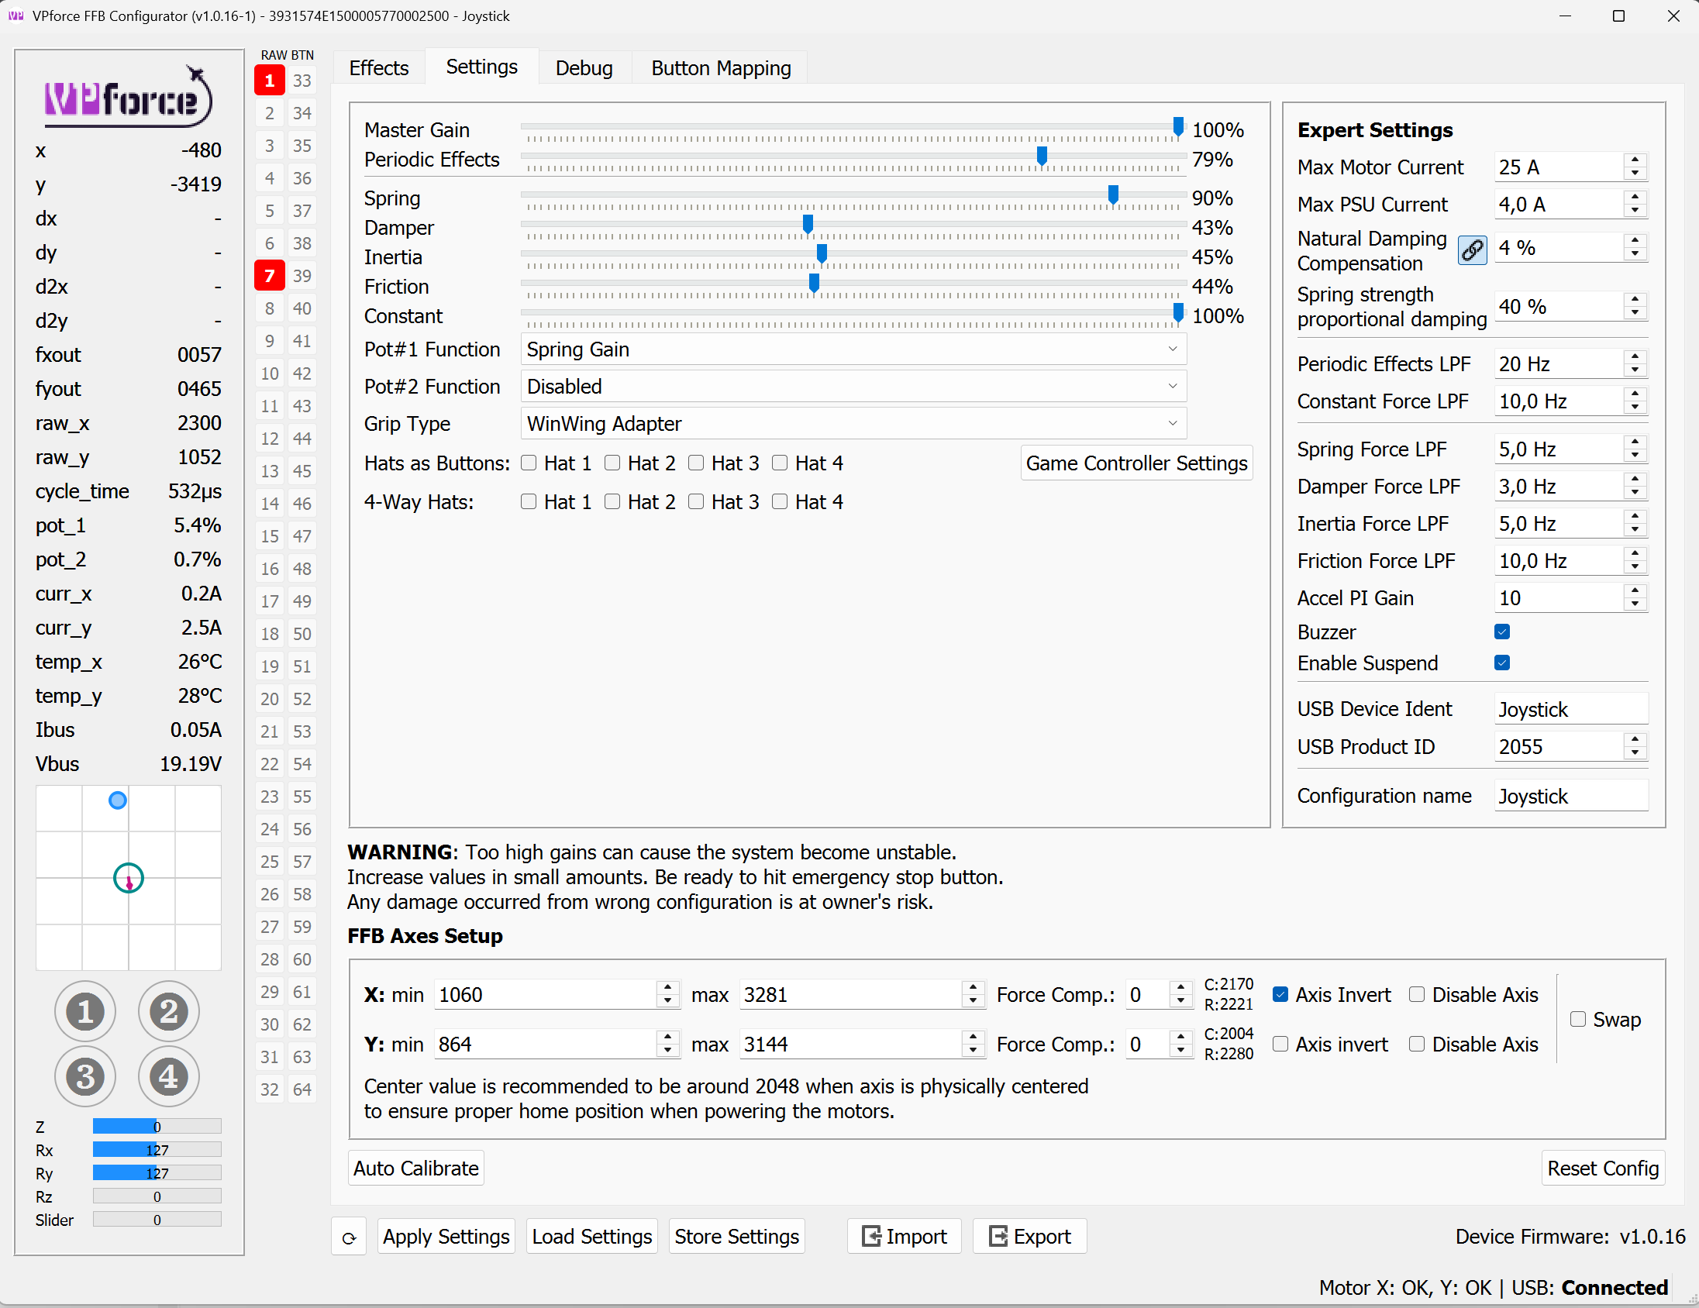Click the refresh icon beside Apply Settings
This screenshot has width=1699, height=1308.
(x=350, y=1237)
